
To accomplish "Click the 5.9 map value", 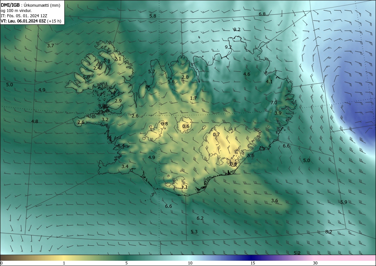I will (x=344, y=202).
